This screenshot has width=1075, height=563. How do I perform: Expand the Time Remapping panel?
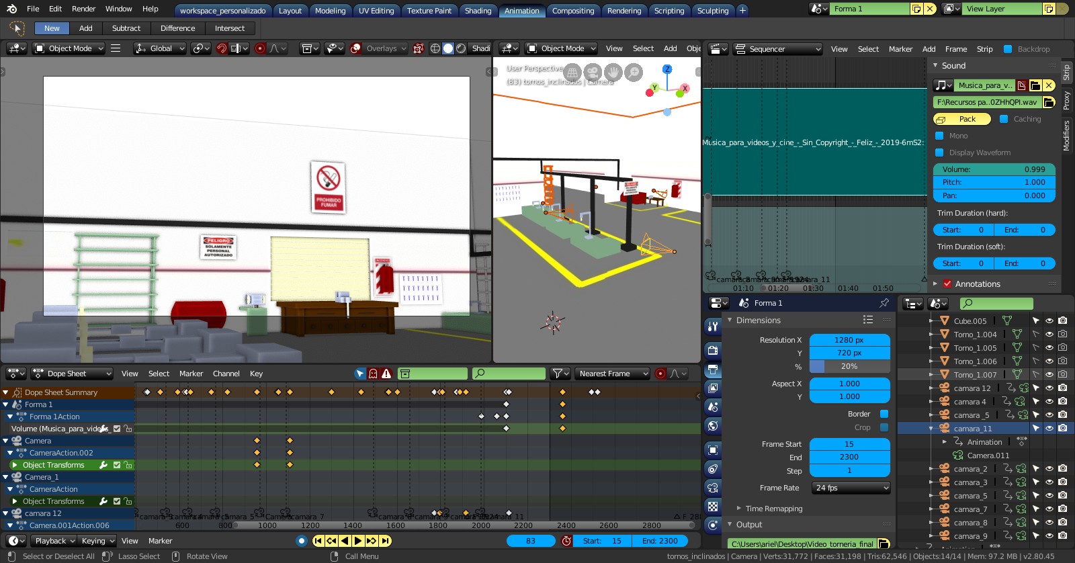[773, 509]
